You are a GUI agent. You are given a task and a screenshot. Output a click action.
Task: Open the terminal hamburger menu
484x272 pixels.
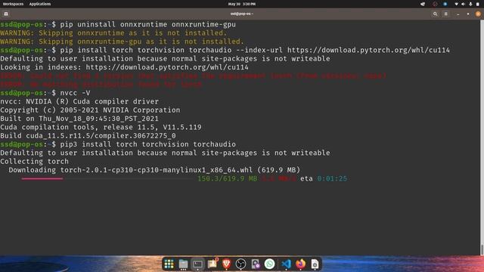[445, 14]
